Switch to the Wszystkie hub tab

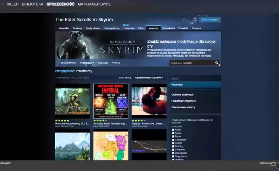point(64,28)
